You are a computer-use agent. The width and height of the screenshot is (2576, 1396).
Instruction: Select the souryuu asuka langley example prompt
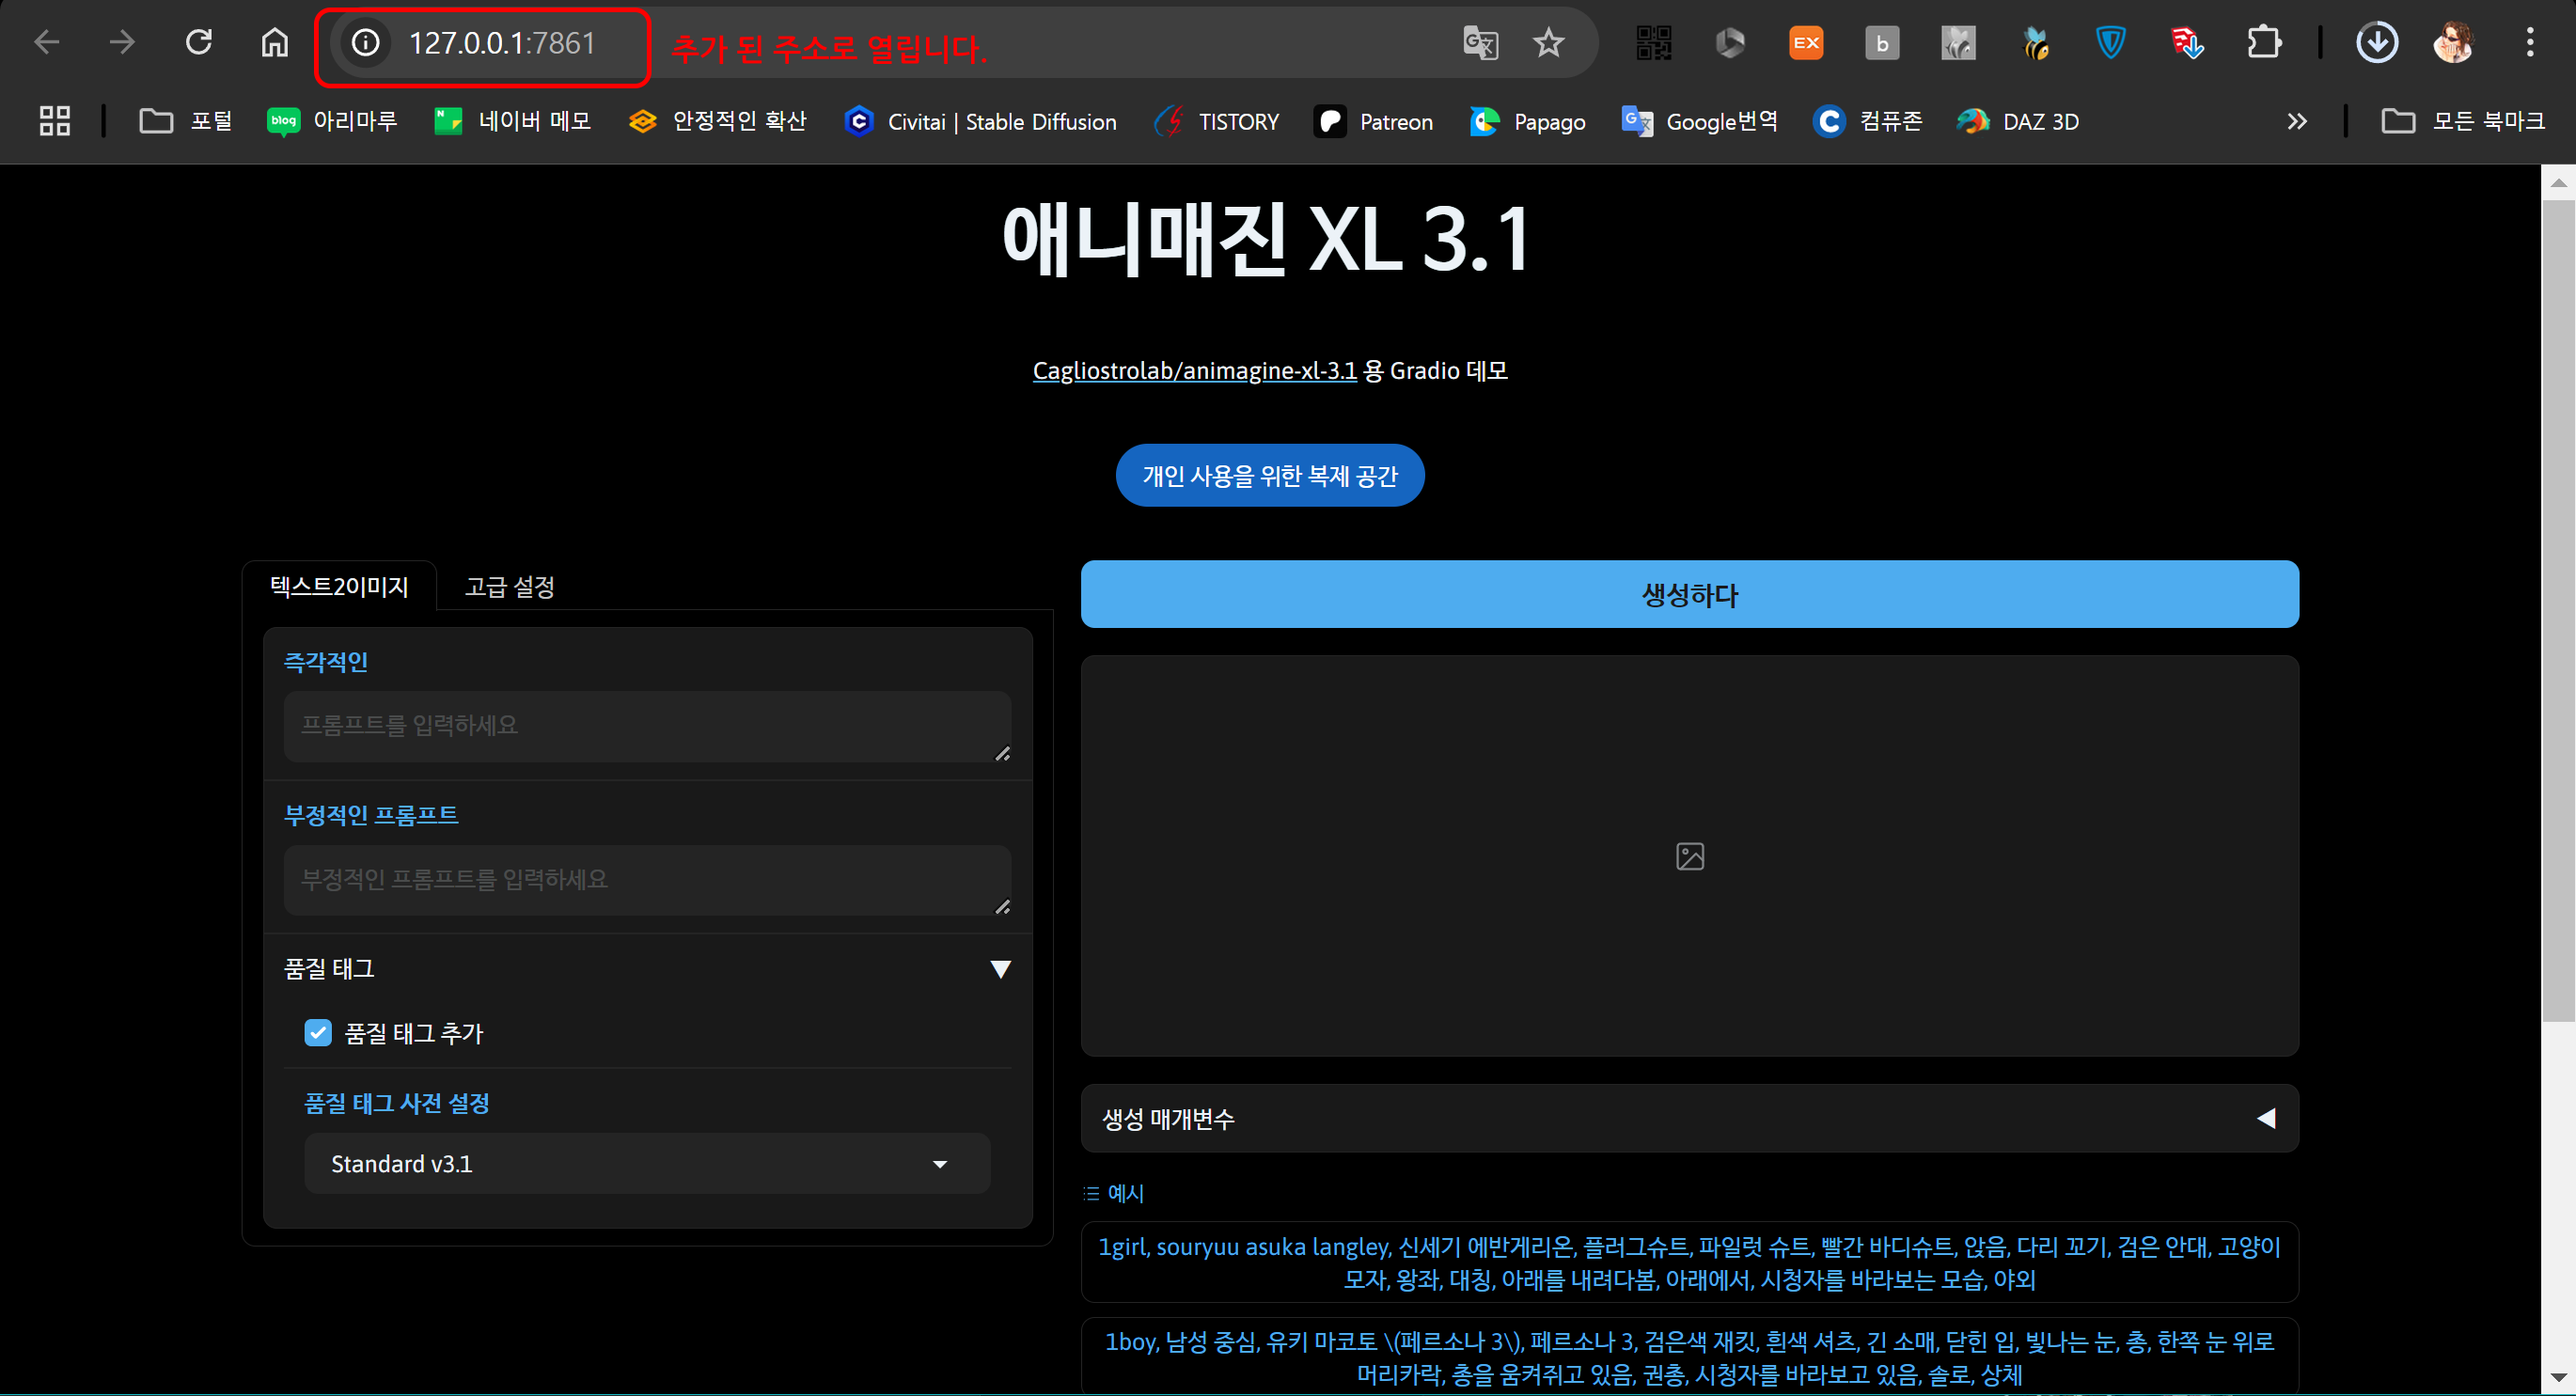[x=1690, y=1262]
